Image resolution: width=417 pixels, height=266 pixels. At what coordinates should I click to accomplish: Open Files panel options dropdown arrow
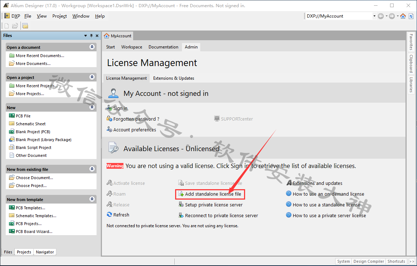click(x=86, y=36)
